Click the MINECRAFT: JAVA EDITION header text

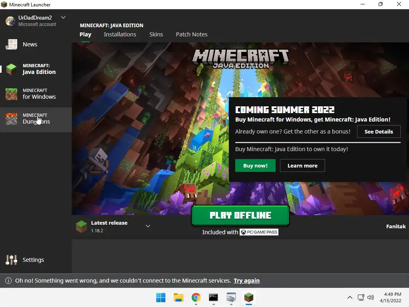(111, 25)
